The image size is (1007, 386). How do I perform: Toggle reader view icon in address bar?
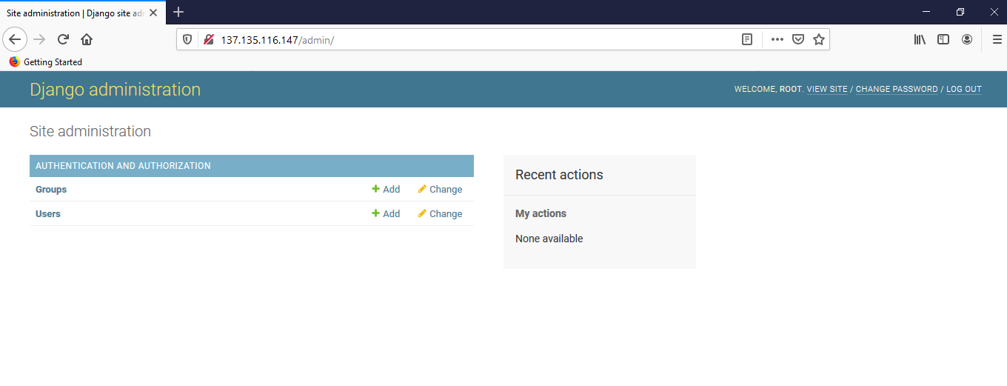(x=747, y=39)
